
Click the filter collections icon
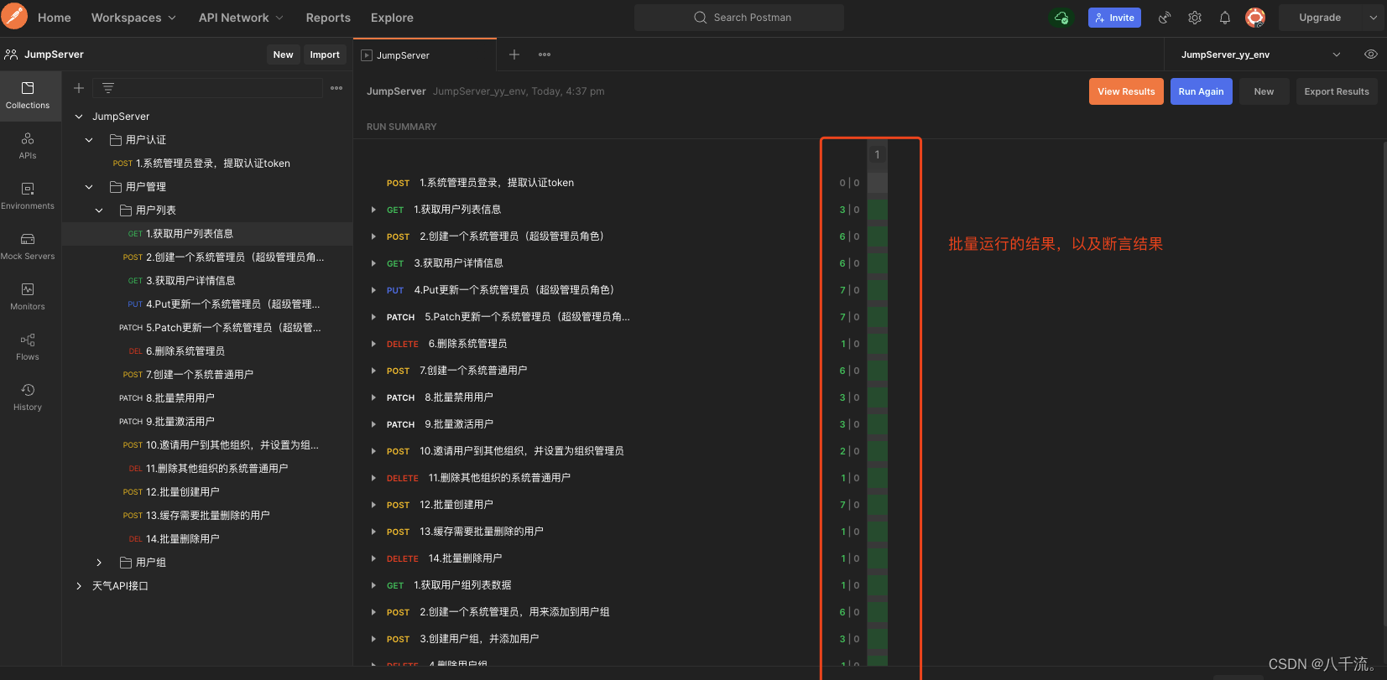(108, 88)
